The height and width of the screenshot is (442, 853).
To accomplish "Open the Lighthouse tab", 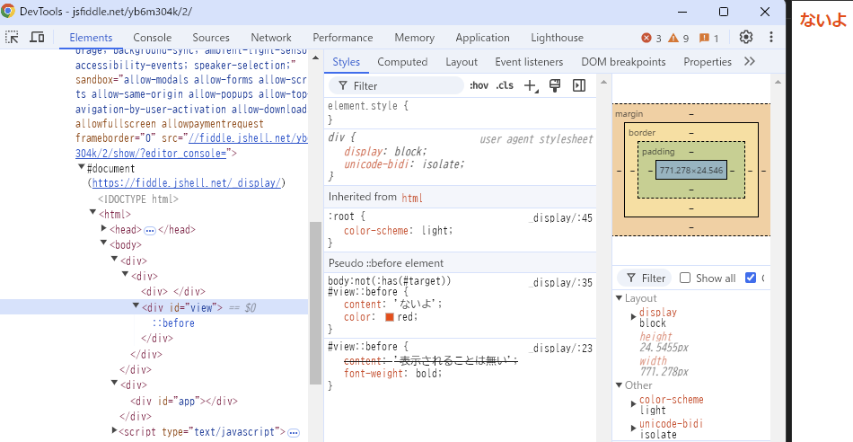I will click(x=557, y=38).
